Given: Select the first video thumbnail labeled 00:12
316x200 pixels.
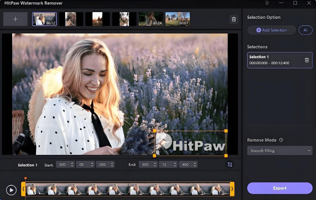Looking at the screenshot, I should (x=44, y=19).
